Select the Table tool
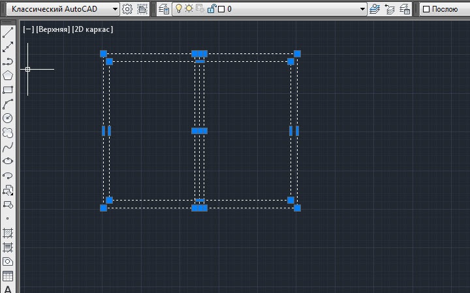The height and width of the screenshot is (293, 470). pyautogui.click(x=8, y=276)
